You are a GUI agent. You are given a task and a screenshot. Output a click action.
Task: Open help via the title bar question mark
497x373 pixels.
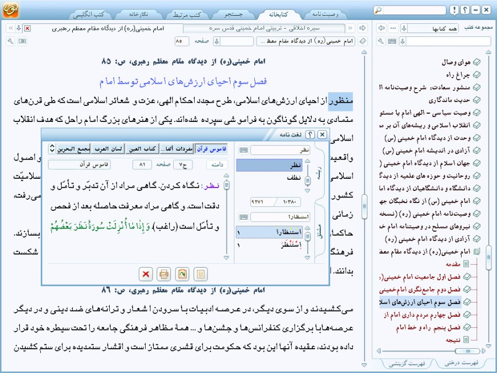pyautogui.click(x=464, y=10)
